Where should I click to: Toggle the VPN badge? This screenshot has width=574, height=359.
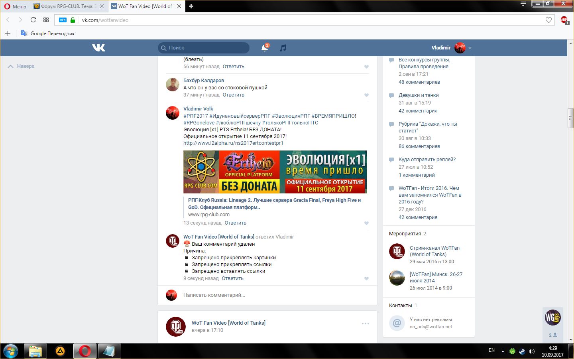click(63, 20)
